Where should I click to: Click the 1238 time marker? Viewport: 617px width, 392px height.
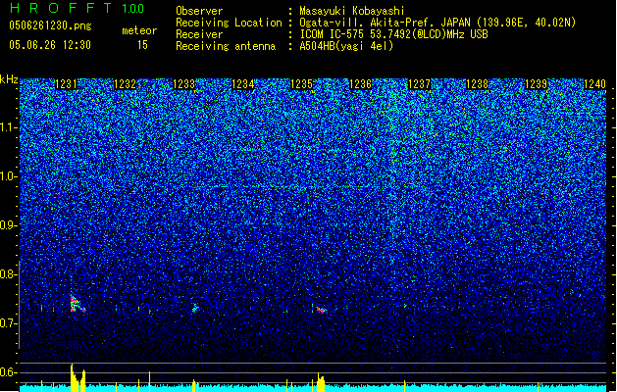point(478,84)
